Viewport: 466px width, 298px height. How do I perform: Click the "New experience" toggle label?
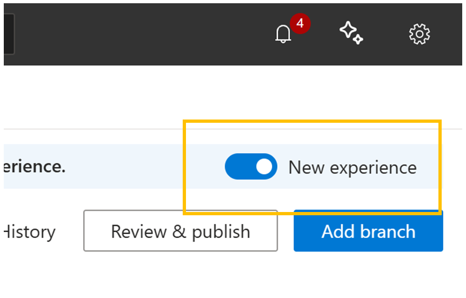(x=352, y=167)
